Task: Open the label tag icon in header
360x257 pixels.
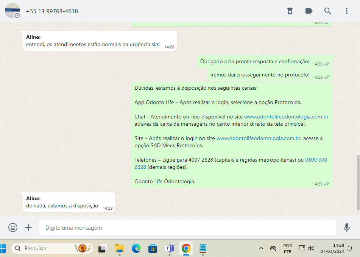Action: (309, 11)
